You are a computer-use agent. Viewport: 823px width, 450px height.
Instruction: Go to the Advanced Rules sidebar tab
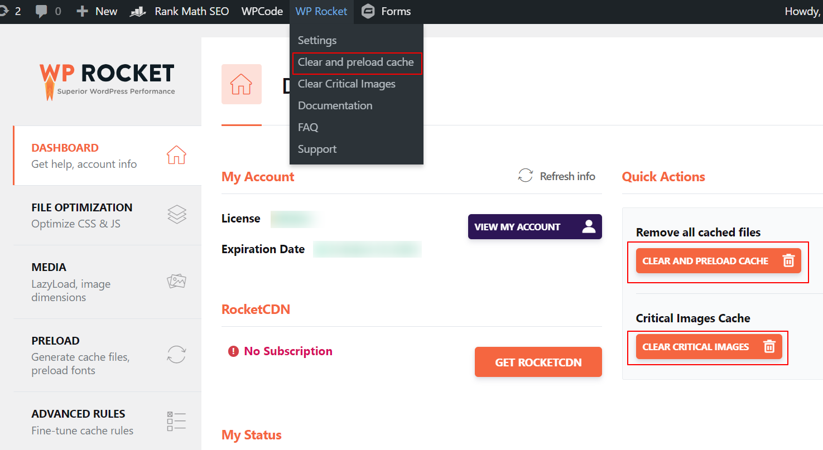coord(107,422)
